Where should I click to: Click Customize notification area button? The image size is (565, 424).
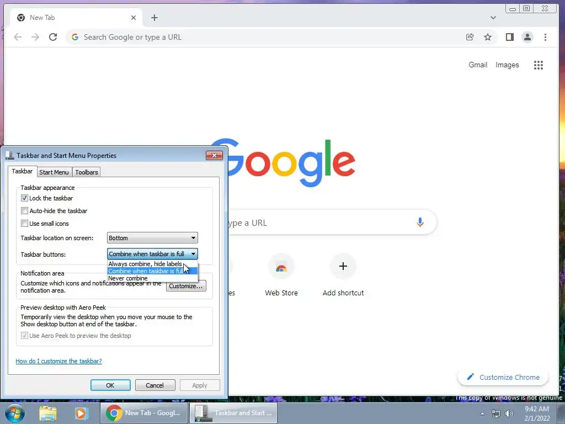(186, 286)
